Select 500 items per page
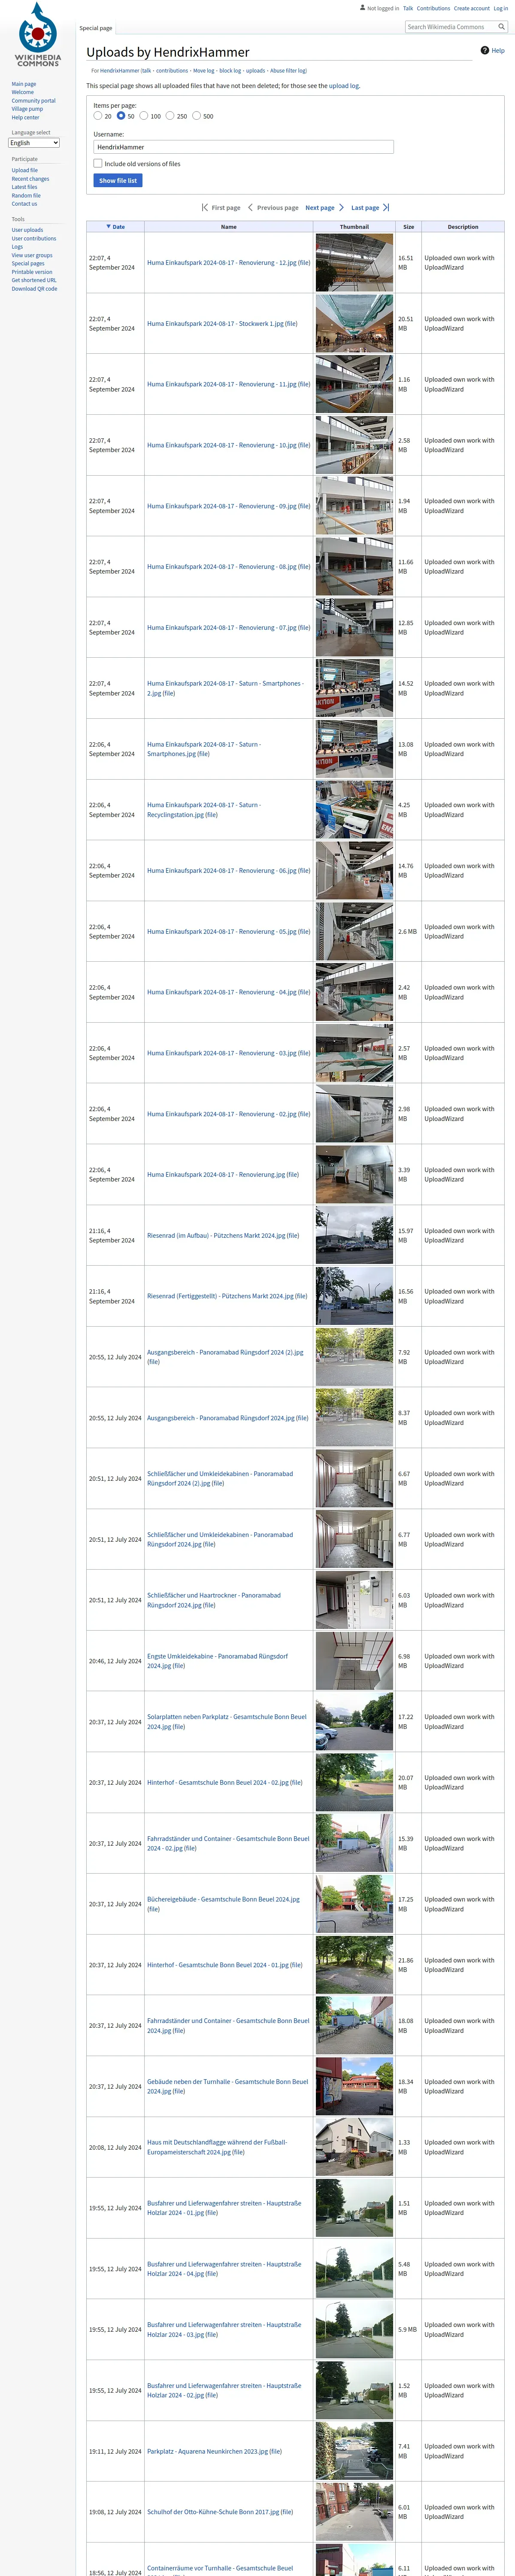515x2576 pixels. click(197, 116)
